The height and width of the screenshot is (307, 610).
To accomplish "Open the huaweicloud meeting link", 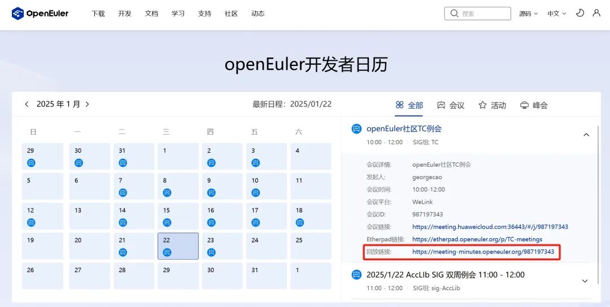I will [x=490, y=226].
